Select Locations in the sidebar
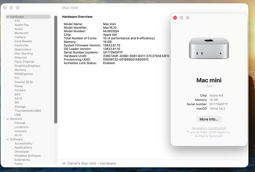Viewport: 255px width, 172px height. click(x=21, y=127)
